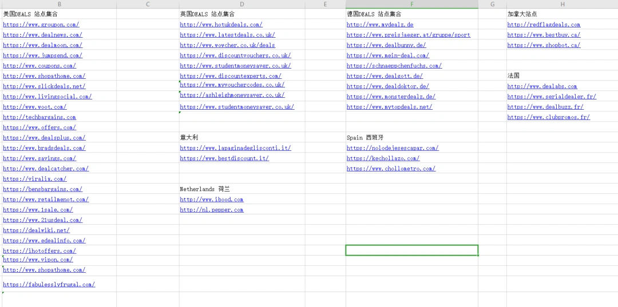Click the dealabs.com link

[542, 86]
